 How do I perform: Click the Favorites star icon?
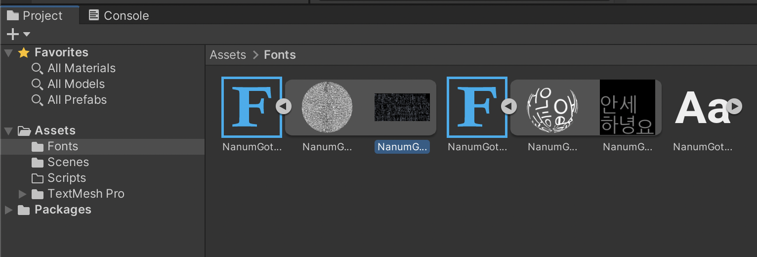24,52
